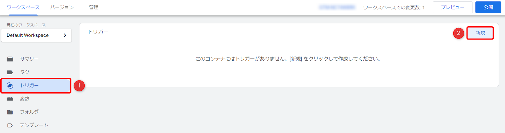Open the 管理 tab
This screenshot has width=505, height=133.
pyautogui.click(x=93, y=7)
